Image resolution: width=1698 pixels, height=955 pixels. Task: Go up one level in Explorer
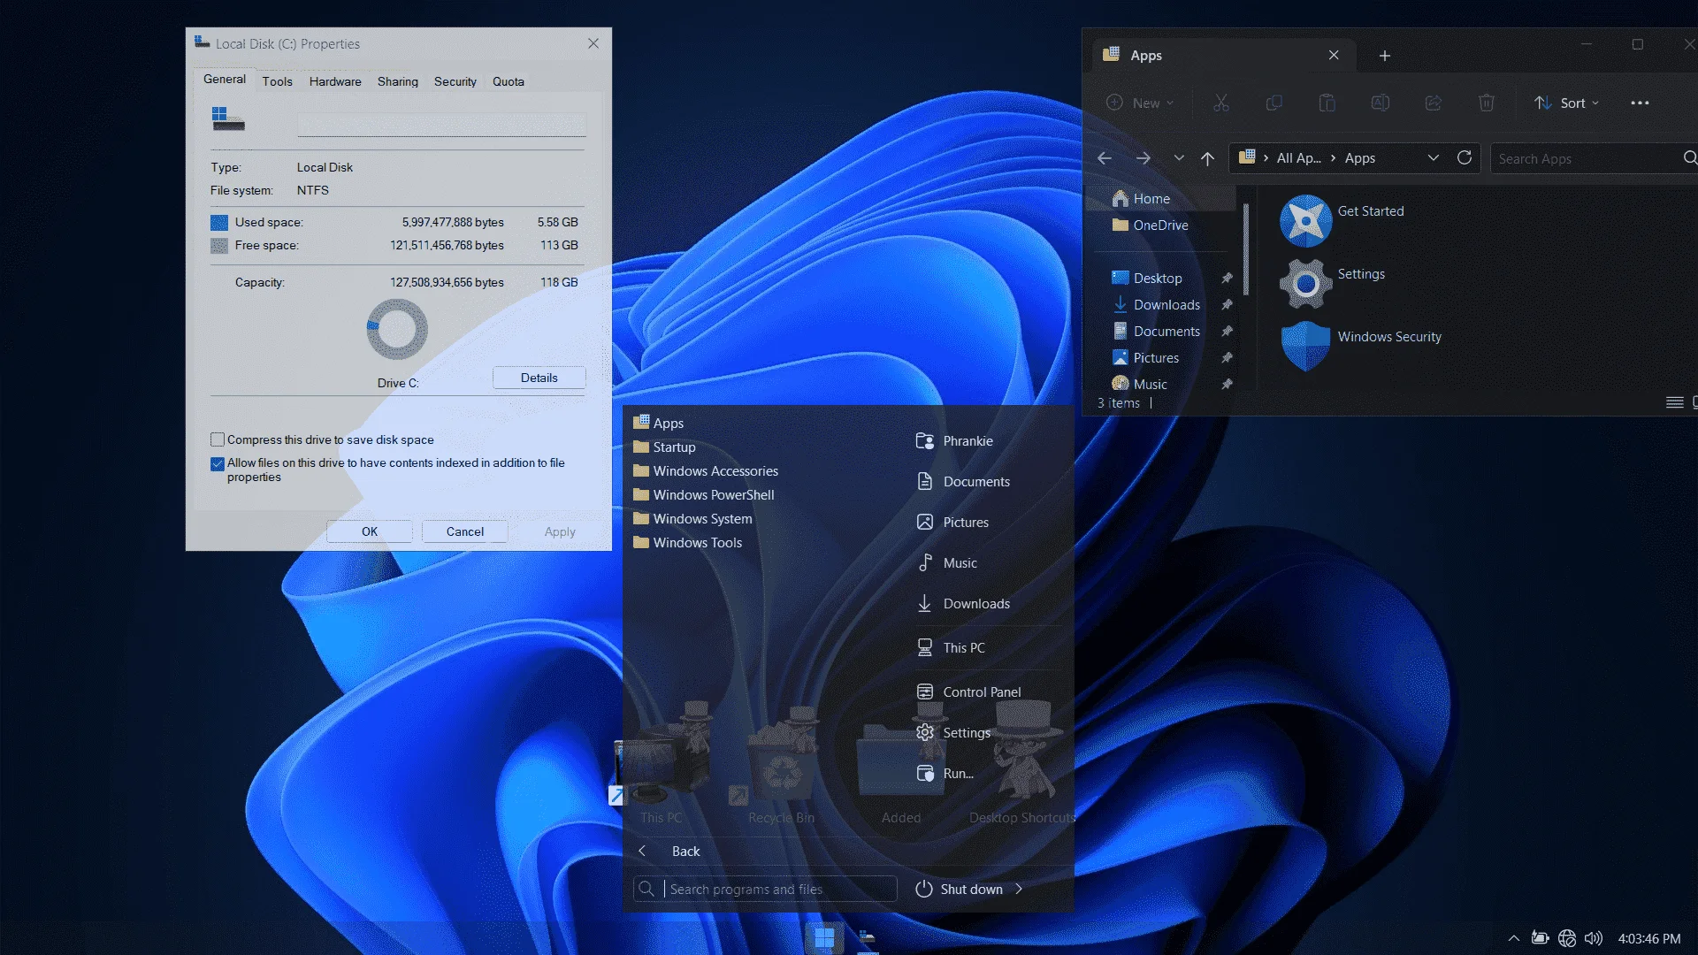[x=1207, y=158]
